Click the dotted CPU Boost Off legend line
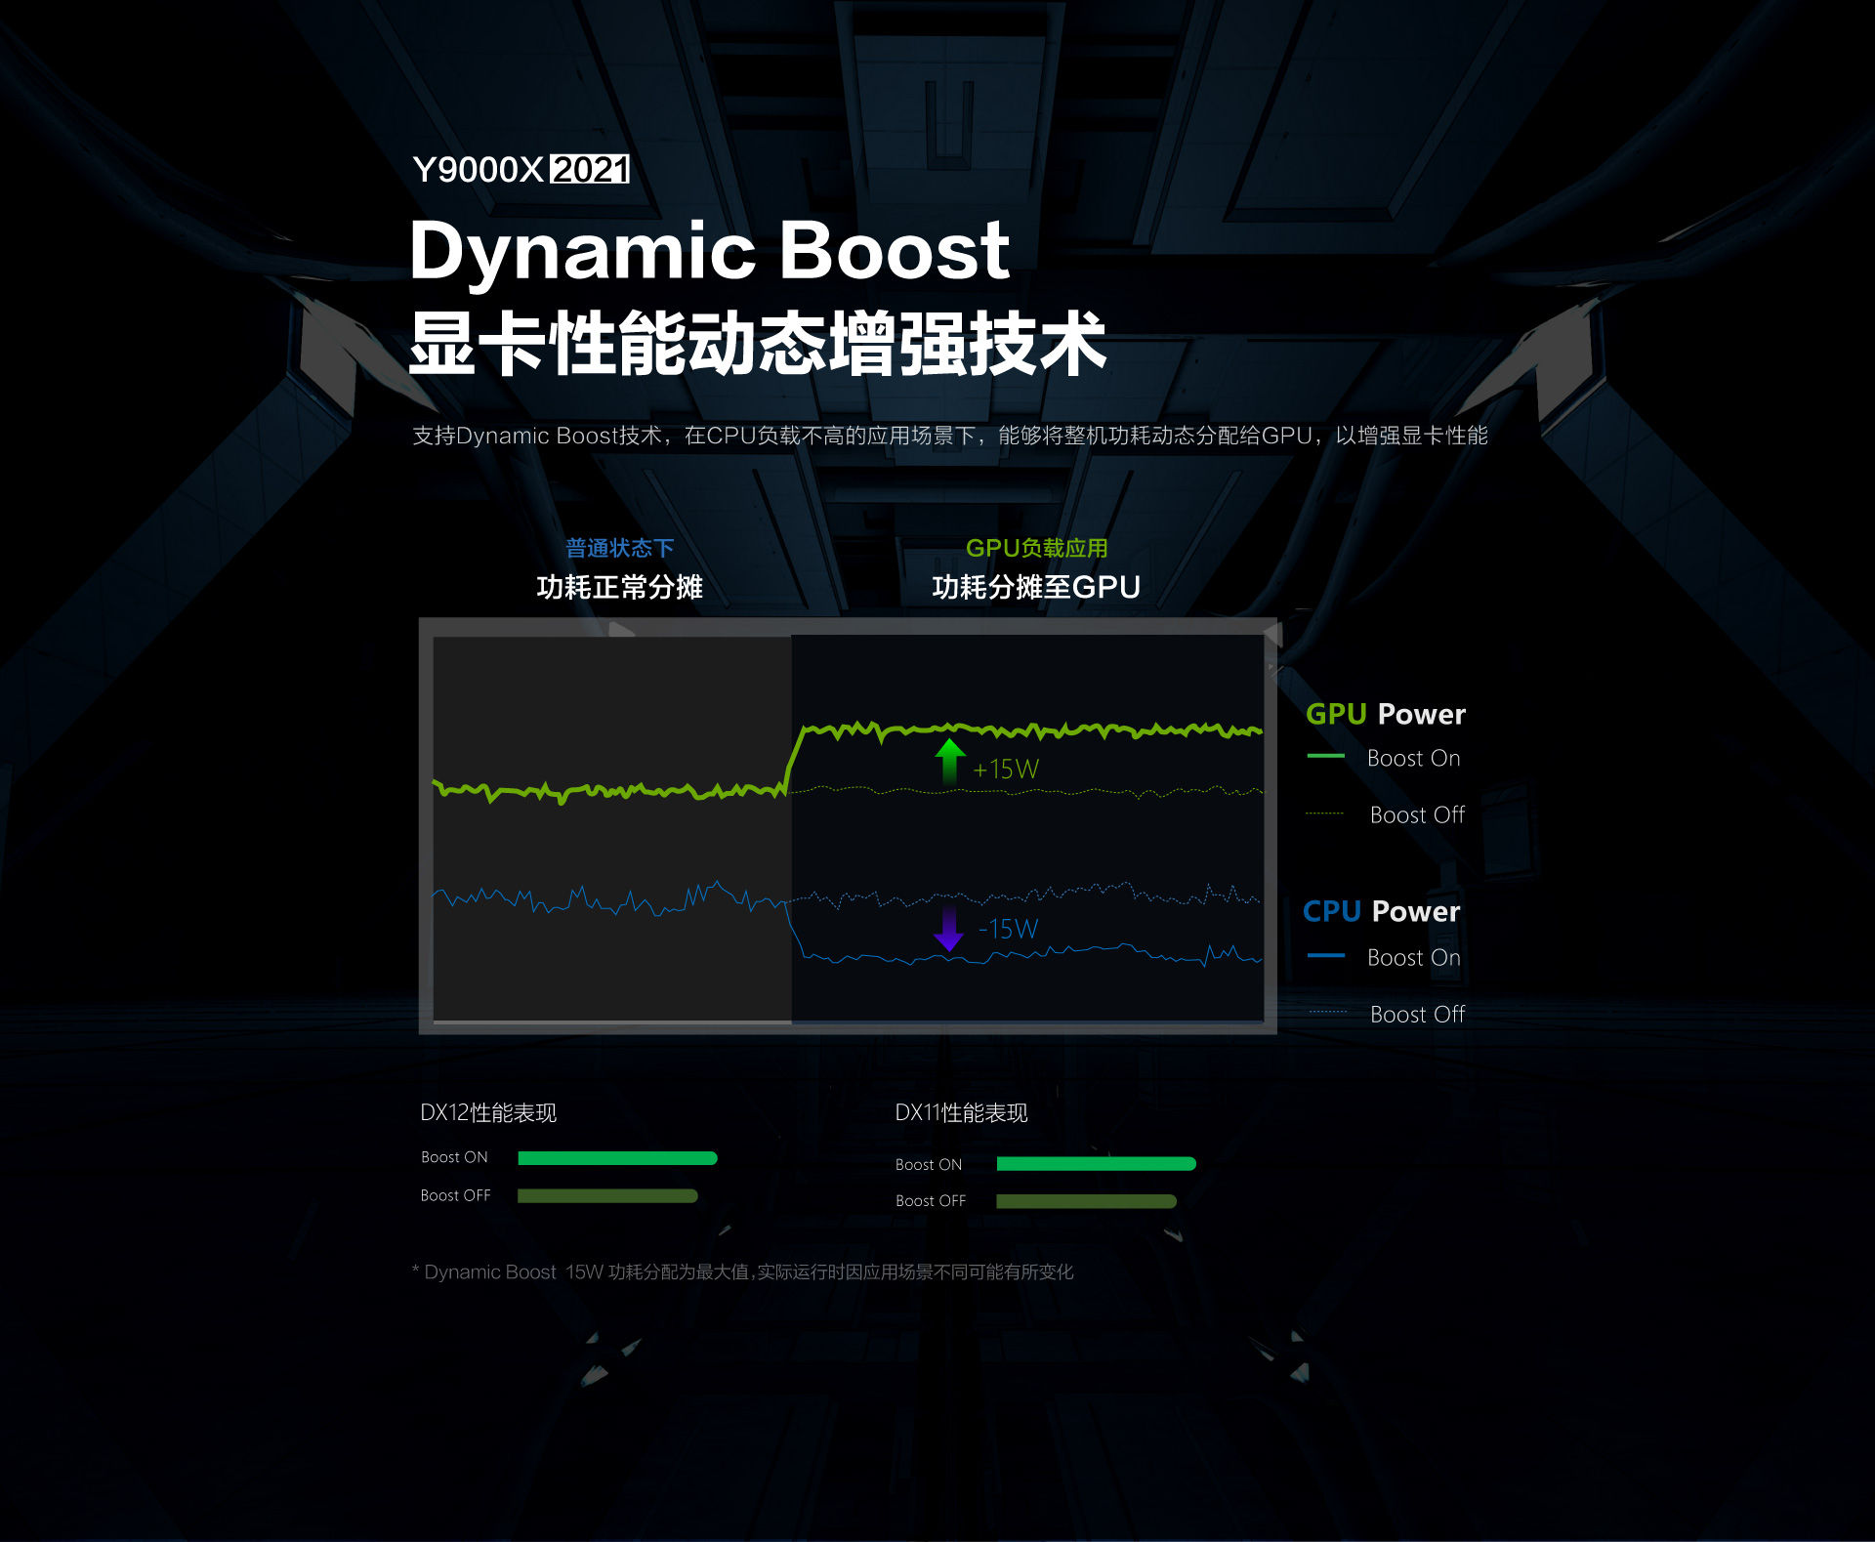The width and height of the screenshot is (1875, 1542). (1328, 1013)
